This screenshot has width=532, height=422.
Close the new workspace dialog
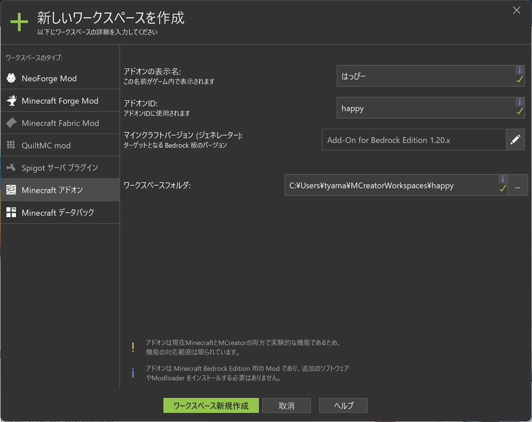click(517, 10)
